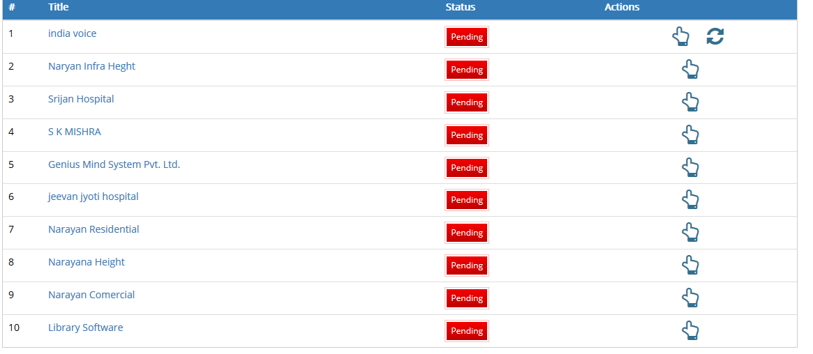Viewport: 813px width, 354px height.
Task: Click hand icon for Narayan Residential row
Action: point(690,232)
